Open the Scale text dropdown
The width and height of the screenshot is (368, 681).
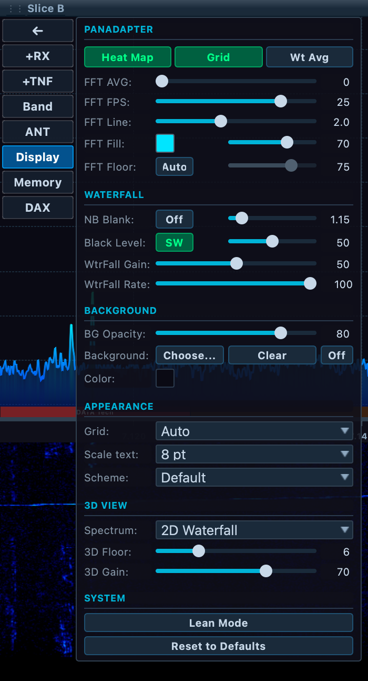pos(254,454)
